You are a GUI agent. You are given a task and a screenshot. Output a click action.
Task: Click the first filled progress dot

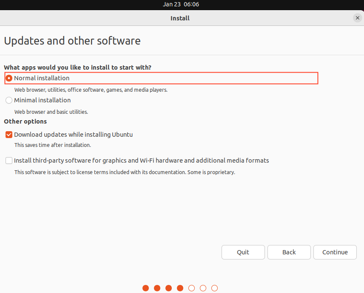point(145,288)
